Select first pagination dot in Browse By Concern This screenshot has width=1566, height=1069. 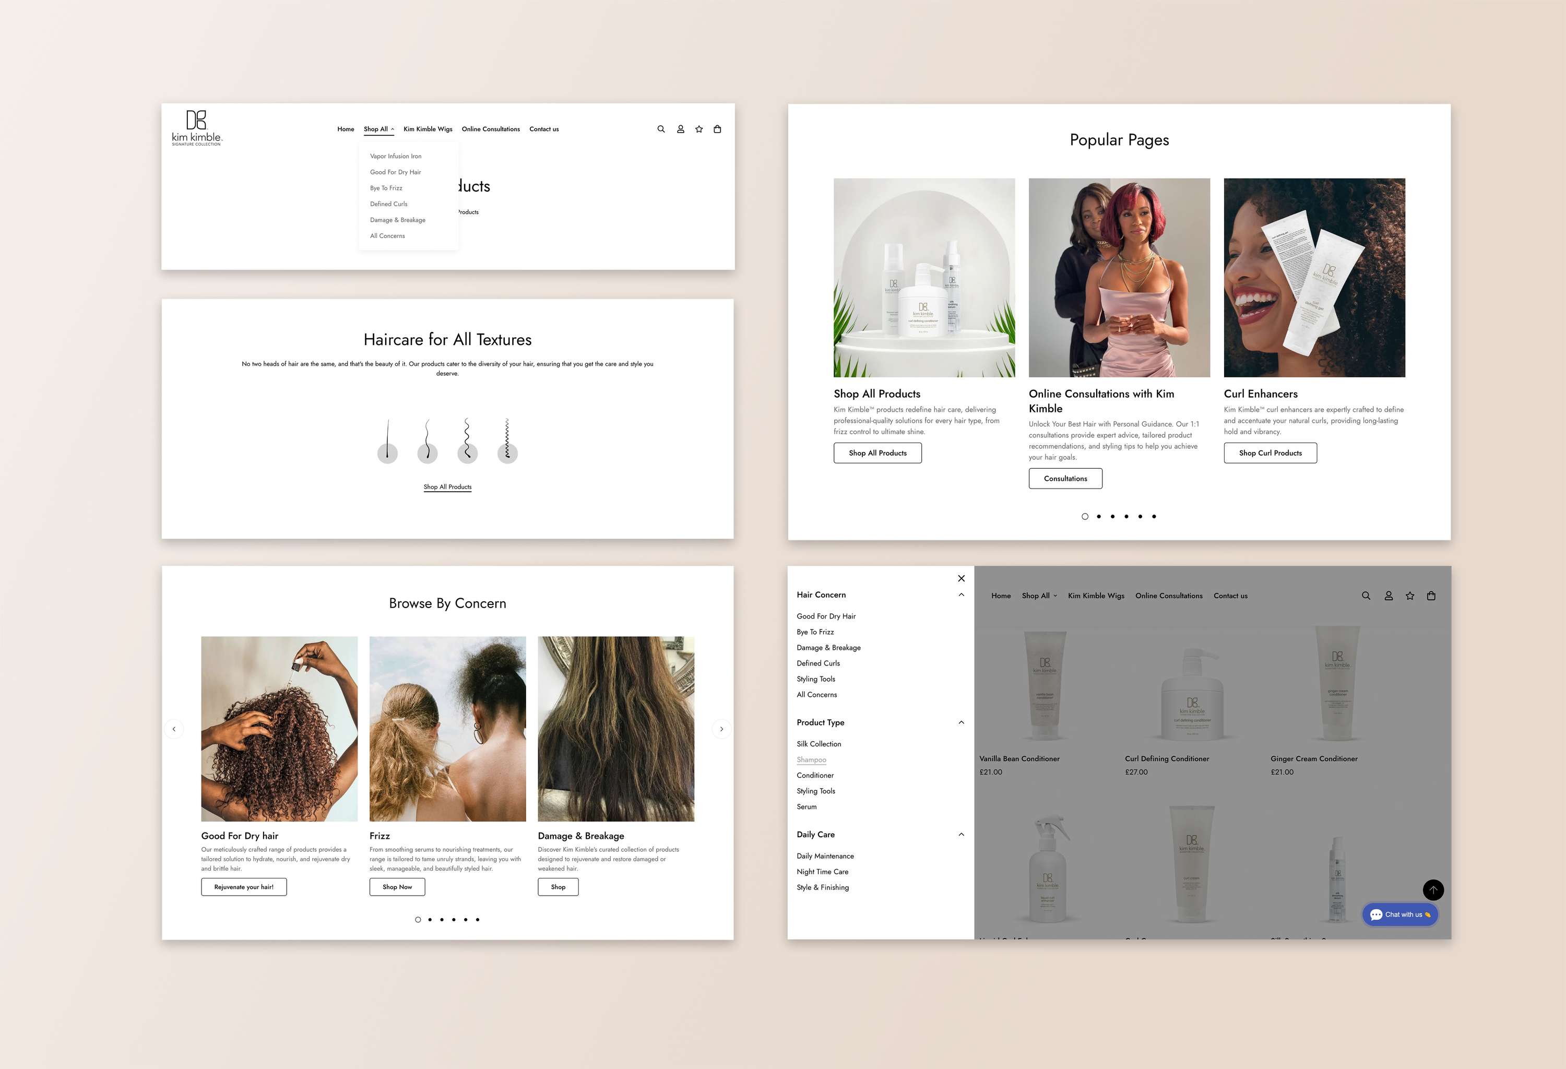click(418, 920)
